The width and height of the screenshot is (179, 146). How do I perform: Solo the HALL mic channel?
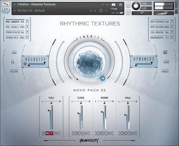pos(120,133)
